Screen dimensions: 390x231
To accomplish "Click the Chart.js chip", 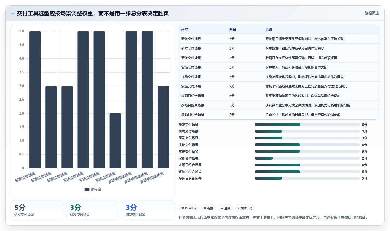I will pos(189,208).
